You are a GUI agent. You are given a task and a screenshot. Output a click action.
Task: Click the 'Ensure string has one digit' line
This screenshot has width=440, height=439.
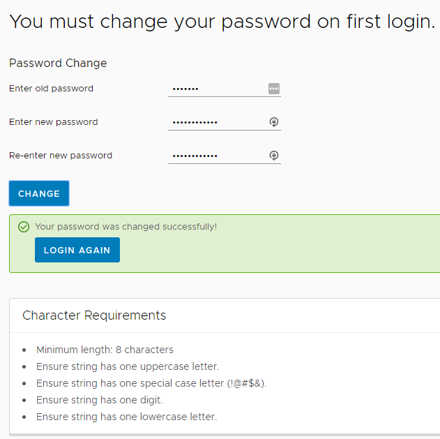(x=100, y=400)
